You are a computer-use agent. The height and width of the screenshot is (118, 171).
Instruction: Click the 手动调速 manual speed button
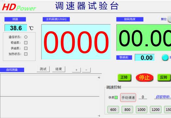128,97
